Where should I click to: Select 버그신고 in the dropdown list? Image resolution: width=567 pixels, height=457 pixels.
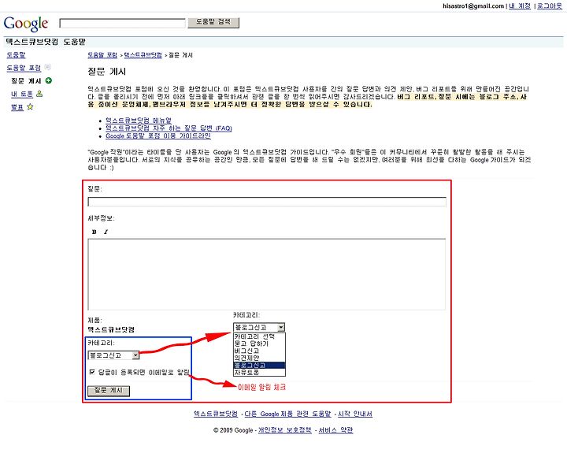point(259,351)
